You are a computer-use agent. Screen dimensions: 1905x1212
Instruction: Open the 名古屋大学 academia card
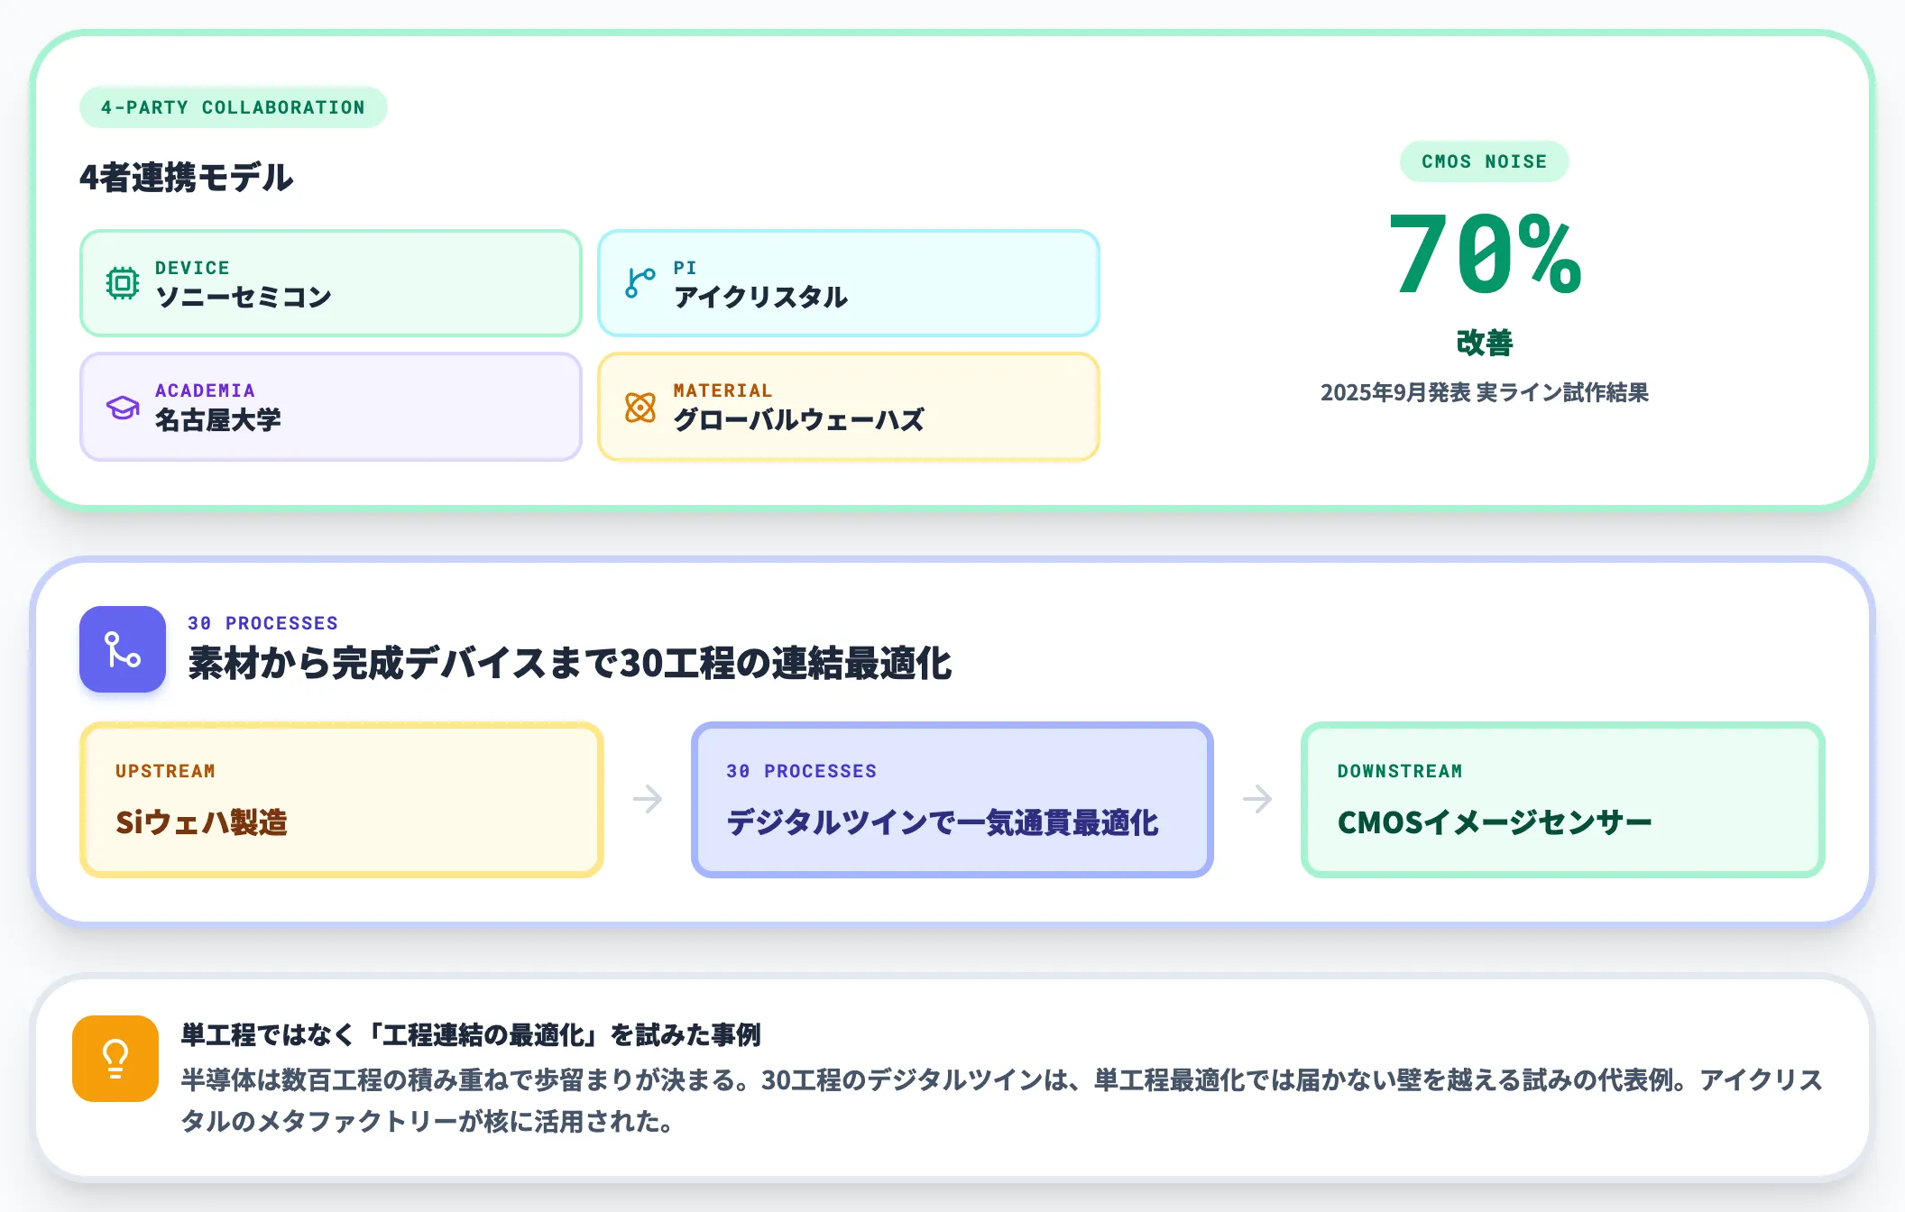tap(331, 407)
